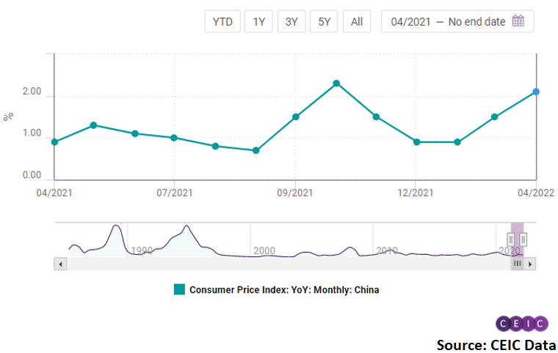Click the highest peak data point on chart
Screen dimensions: 558x353
336,83
